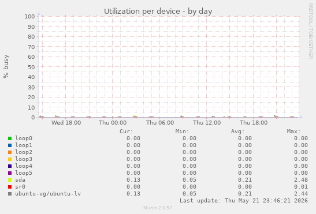The image size is (316, 214).
Task: Click the loop5 purple legend swatch
Action: pyautogui.click(x=10, y=173)
